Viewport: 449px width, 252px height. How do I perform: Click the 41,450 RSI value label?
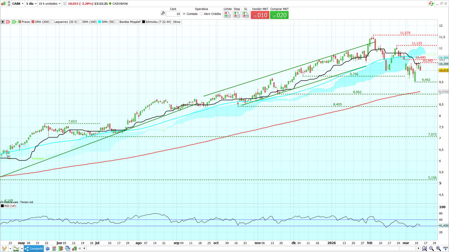coord(444,225)
